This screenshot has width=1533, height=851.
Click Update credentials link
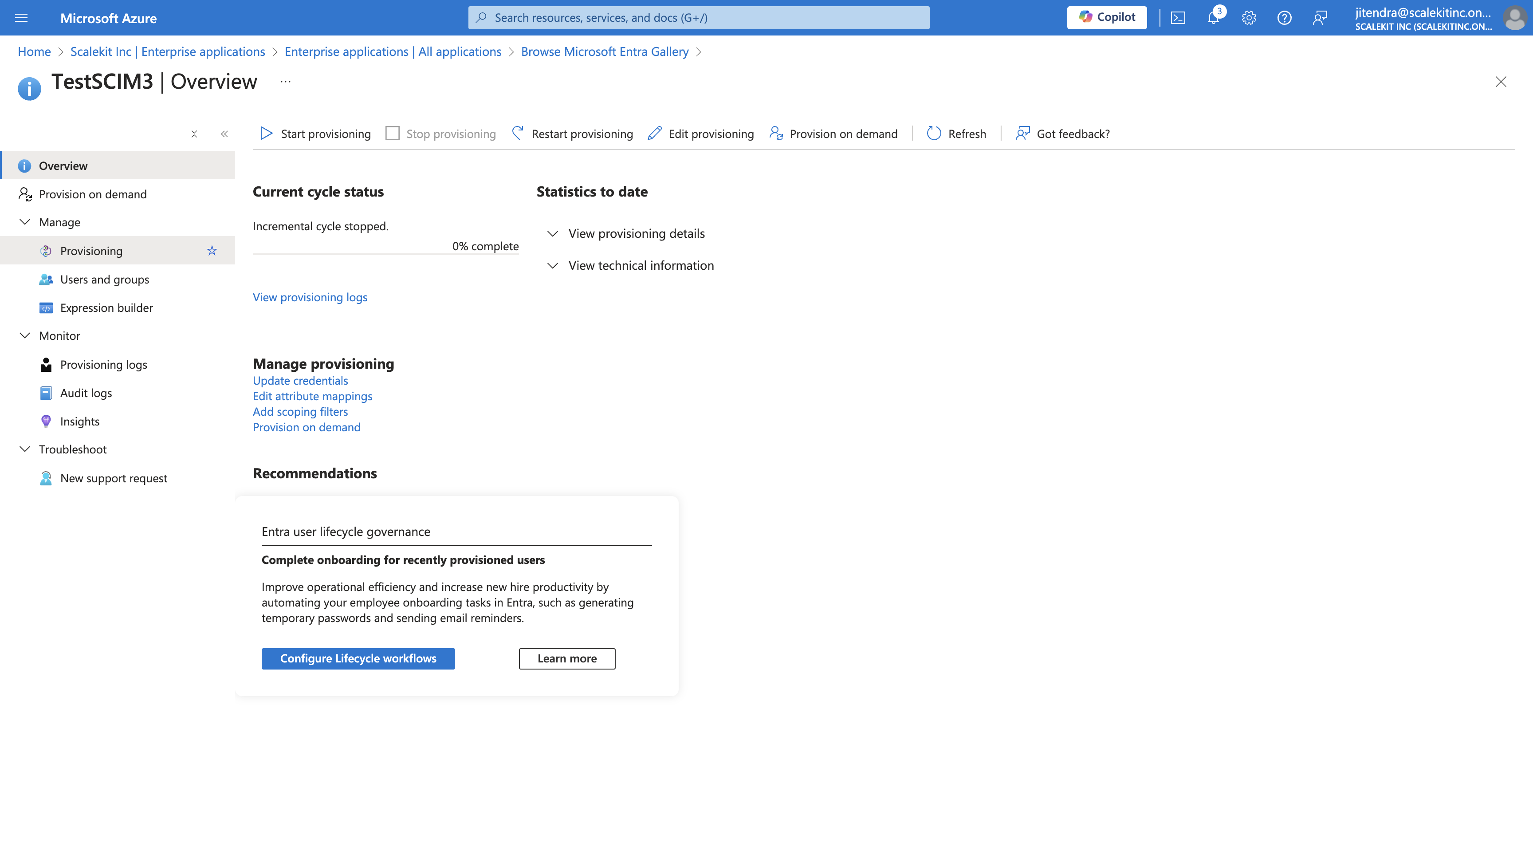301,380
